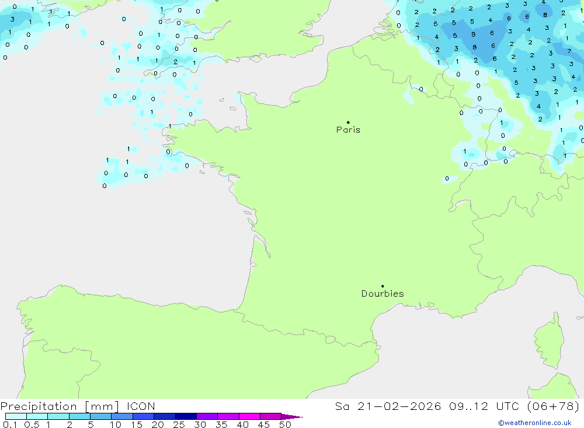
Task: Pick the legend swatch between 25 and 30
Action: point(186,416)
